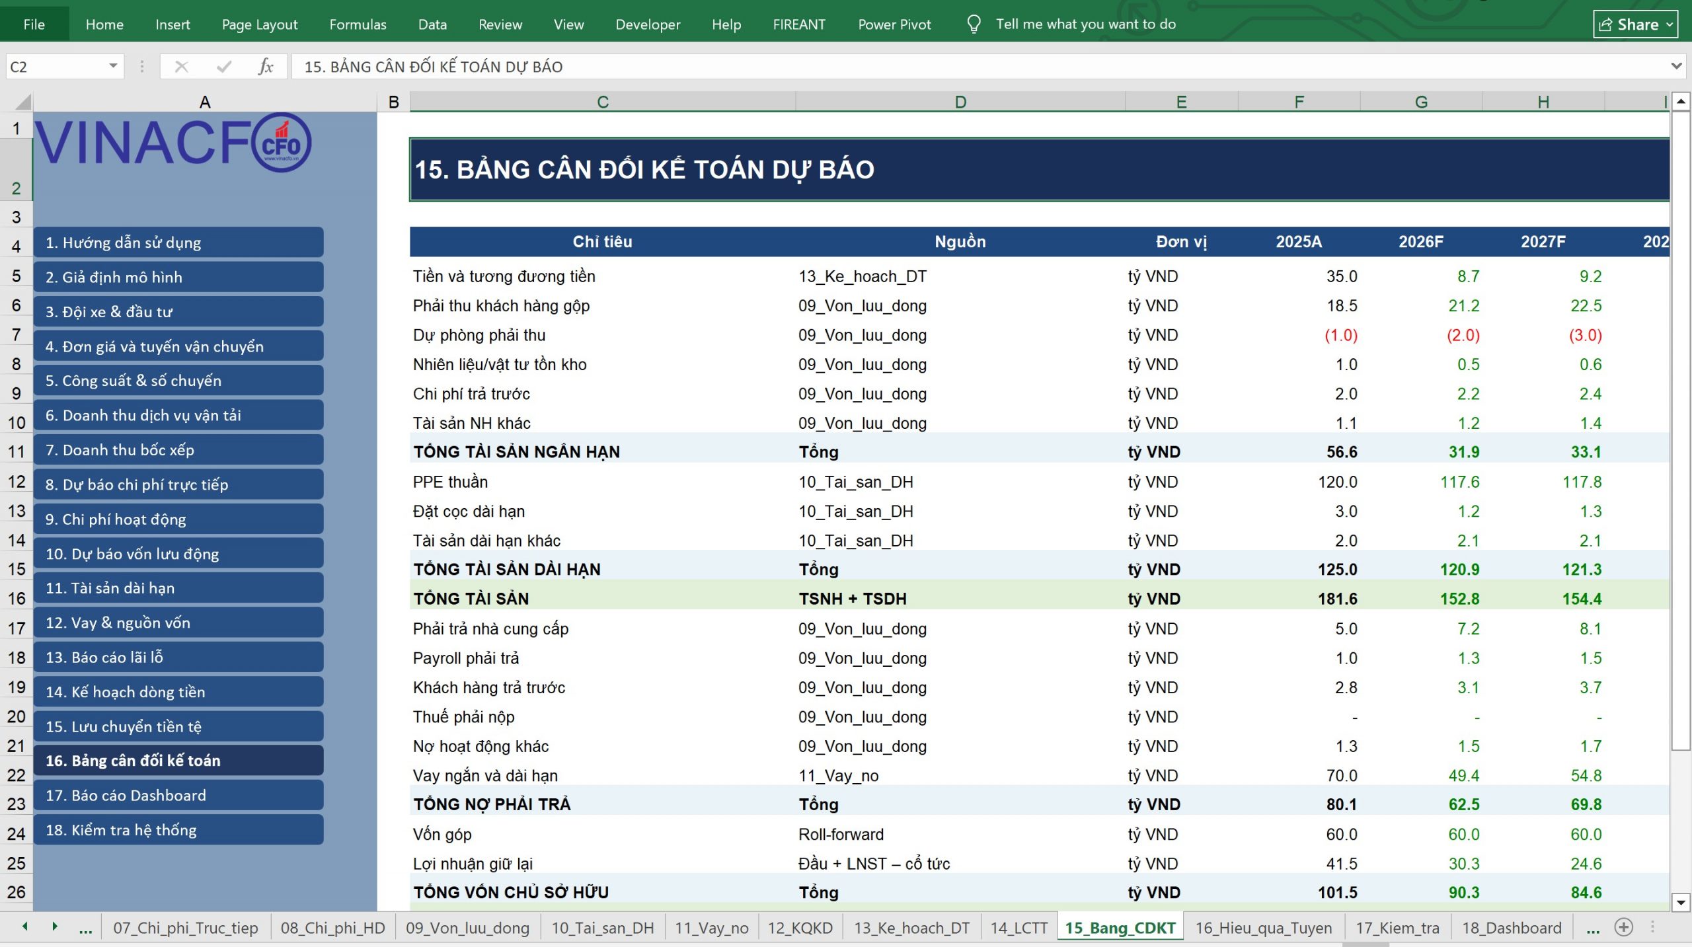This screenshot has height=947, width=1692.
Task: Open the Page Layout tab
Action: coord(260,24)
